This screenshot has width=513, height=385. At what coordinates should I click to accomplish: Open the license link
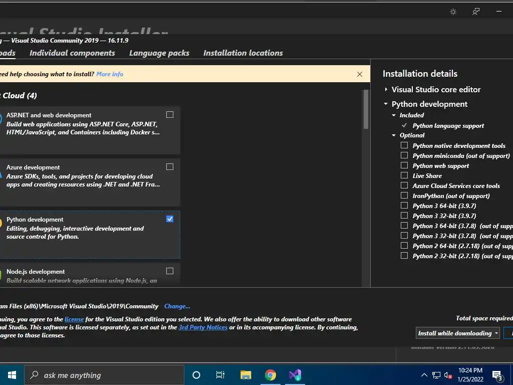(74, 319)
